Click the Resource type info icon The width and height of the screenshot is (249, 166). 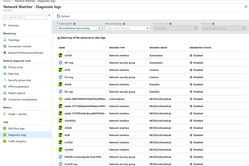click(x=170, y=24)
